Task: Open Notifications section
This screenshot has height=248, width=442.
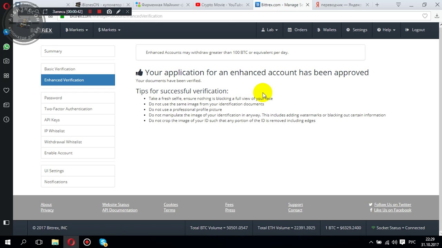Action: [78, 182]
